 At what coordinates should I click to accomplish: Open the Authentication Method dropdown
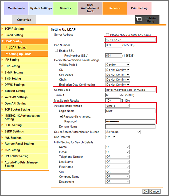pyautogui.click(x=117, y=106)
